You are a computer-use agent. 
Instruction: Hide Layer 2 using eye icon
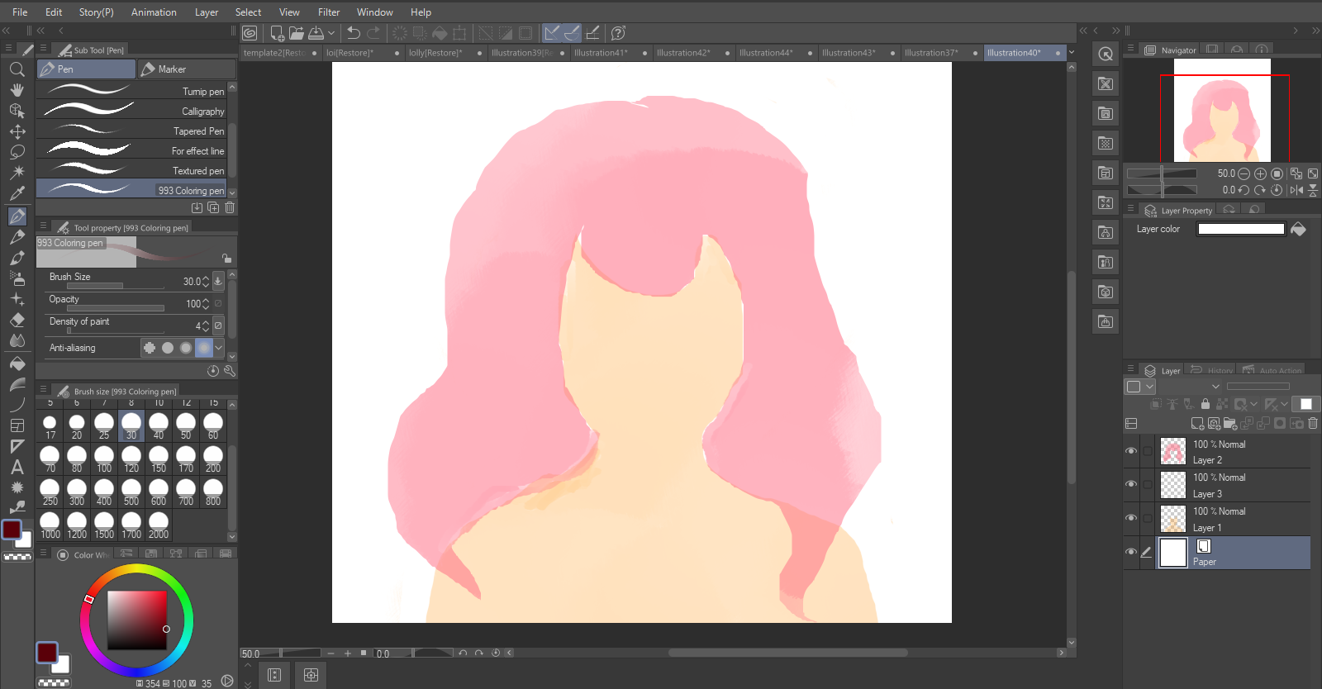click(1131, 451)
